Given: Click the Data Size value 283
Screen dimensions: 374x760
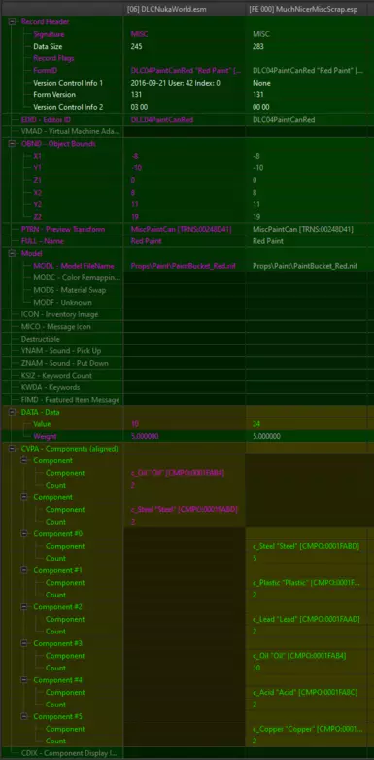Looking at the screenshot, I should [x=258, y=47].
